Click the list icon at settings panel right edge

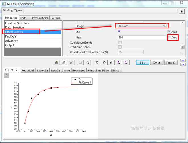[183, 47]
